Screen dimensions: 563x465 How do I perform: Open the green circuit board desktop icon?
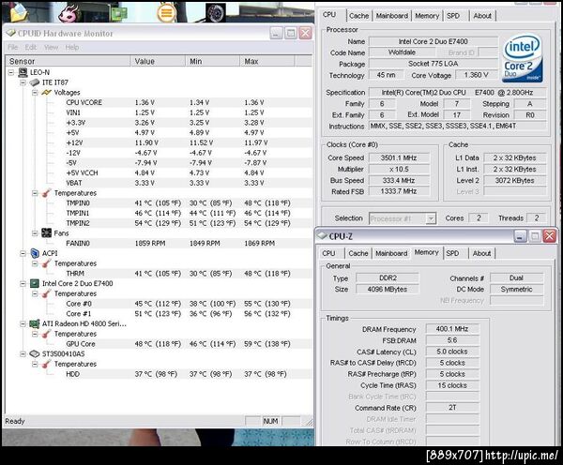119,14
